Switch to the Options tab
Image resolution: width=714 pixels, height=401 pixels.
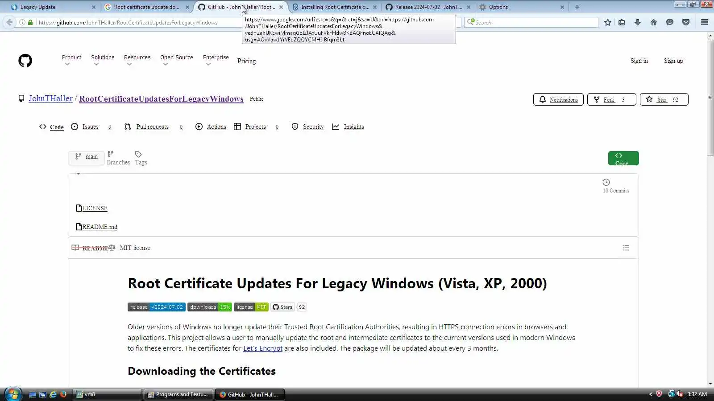tap(521, 7)
